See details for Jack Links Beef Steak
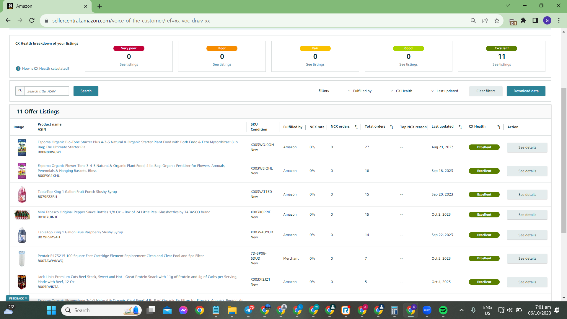The width and height of the screenshot is (567, 319). 527,282
